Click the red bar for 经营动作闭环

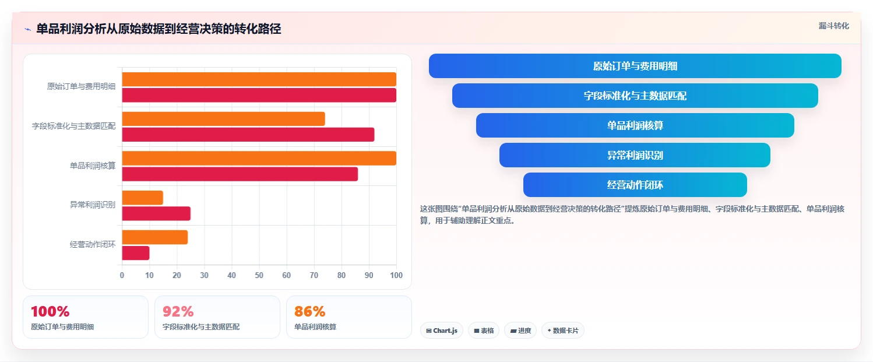(135, 253)
